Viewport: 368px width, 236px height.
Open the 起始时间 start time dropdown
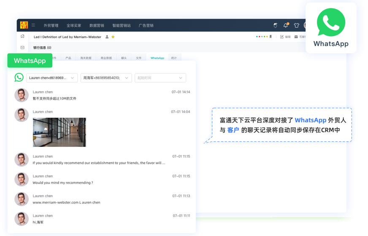(x=160, y=78)
